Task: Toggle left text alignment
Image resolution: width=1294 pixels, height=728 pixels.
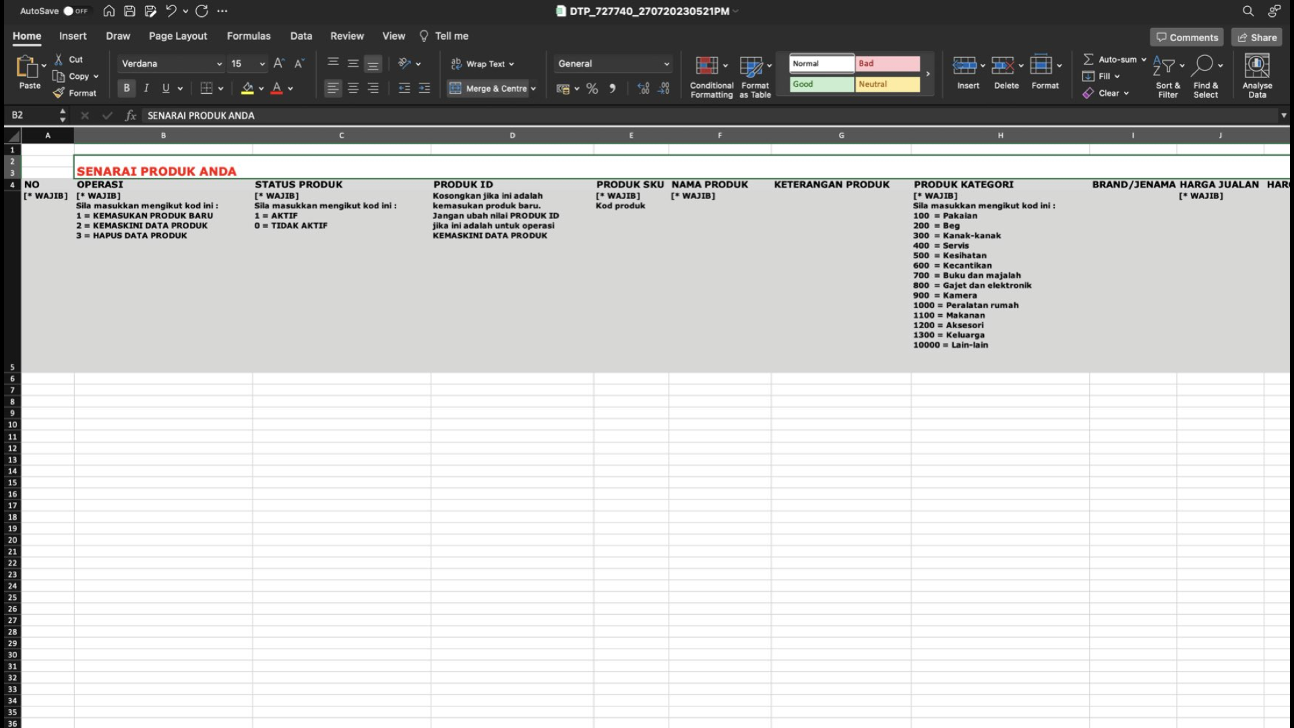Action: tap(333, 88)
